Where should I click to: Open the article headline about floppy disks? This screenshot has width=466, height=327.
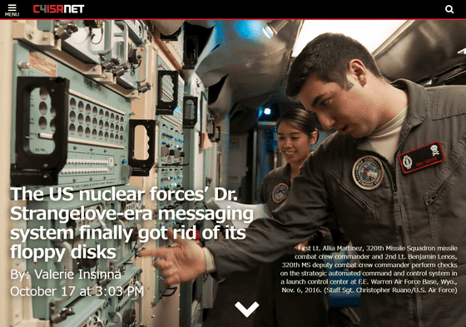tap(131, 223)
